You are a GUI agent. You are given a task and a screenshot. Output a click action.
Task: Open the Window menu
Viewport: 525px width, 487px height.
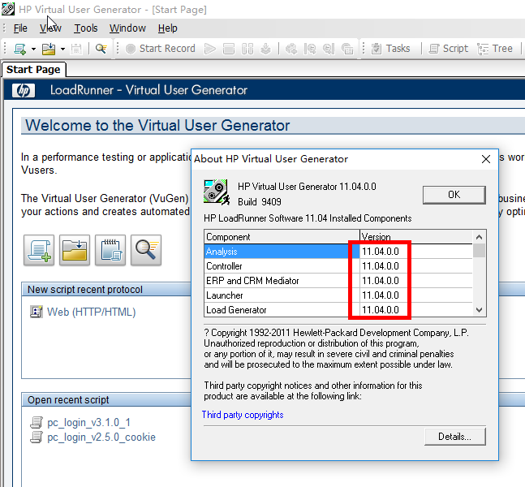(x=127, y=28)
